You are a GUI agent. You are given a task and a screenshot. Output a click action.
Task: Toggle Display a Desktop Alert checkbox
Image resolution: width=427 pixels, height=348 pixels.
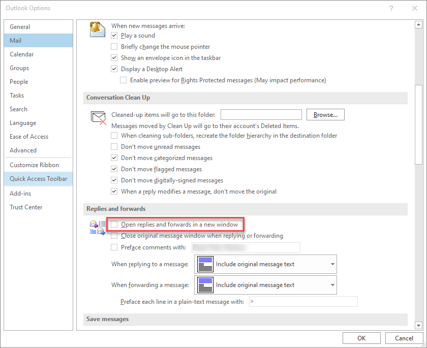114,69
